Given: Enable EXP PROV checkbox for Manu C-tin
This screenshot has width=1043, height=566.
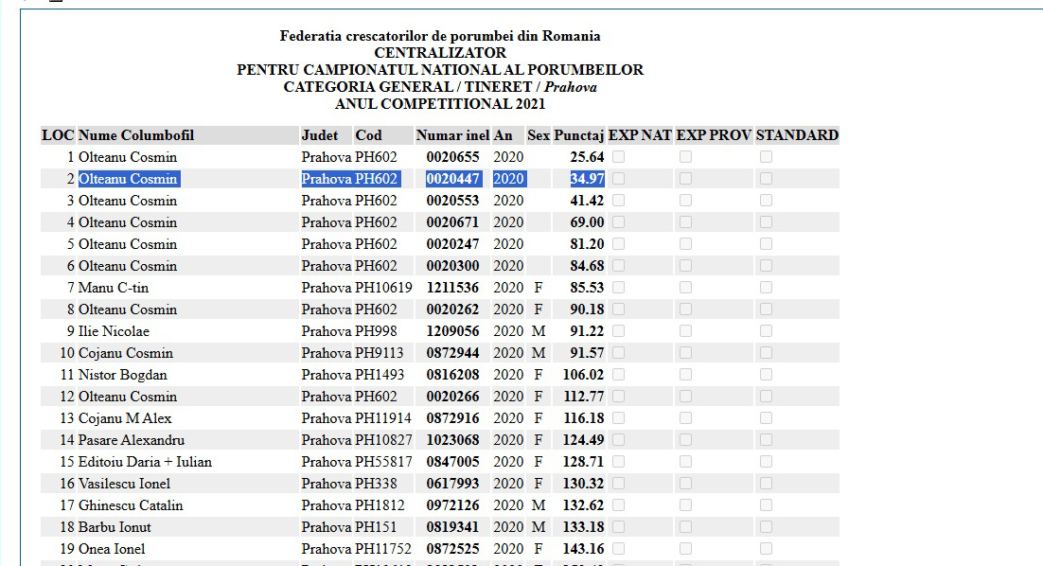Looking at the screenshot, I should pos(685,288).
